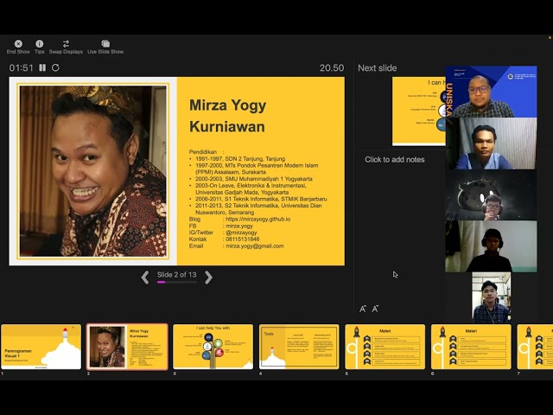Go to the previous slide arrow

click(x=145, y=278)
